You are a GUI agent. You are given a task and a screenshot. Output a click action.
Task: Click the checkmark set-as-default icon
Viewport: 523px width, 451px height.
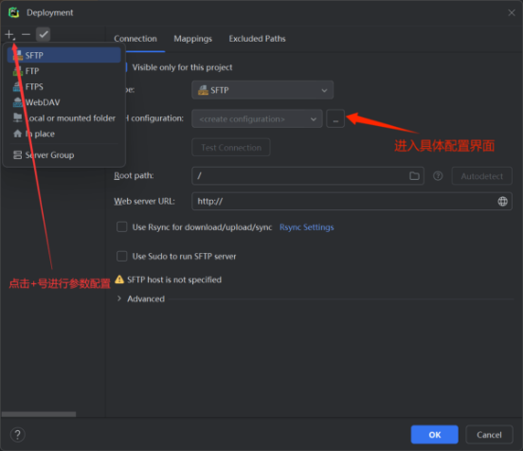pos(43,34)
